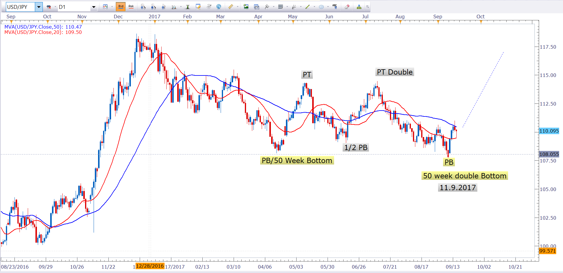The image size is (563, 273).
Task: Toggle the Bid price button
Action: (x=121, y=6)
